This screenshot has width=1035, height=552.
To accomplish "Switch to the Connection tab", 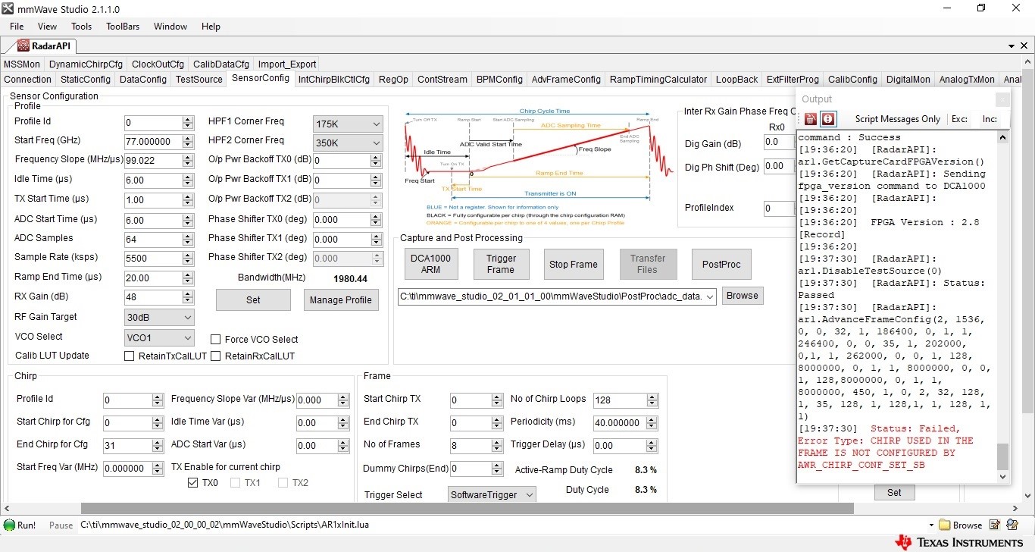I will point(28,80).
